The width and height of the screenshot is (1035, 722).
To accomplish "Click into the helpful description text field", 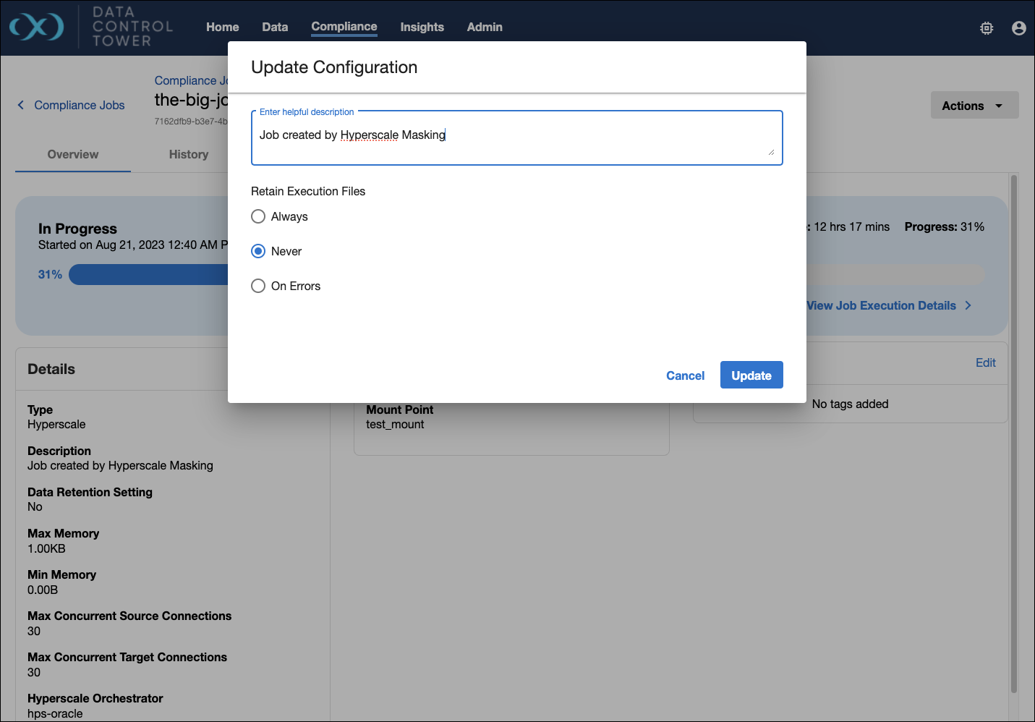I will (516, 137).
